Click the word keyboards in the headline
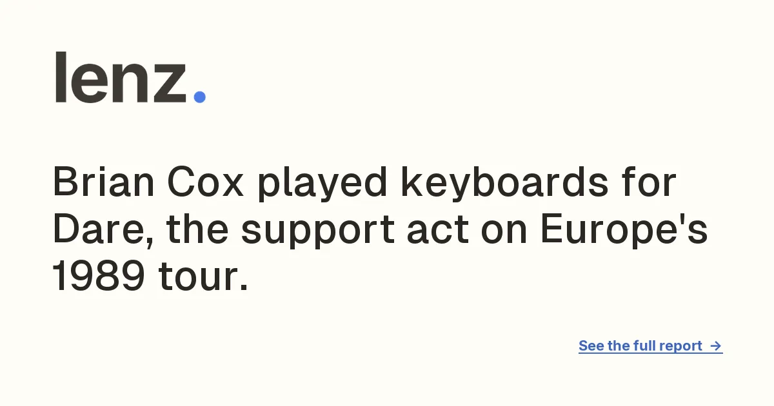 coord(504,183)
